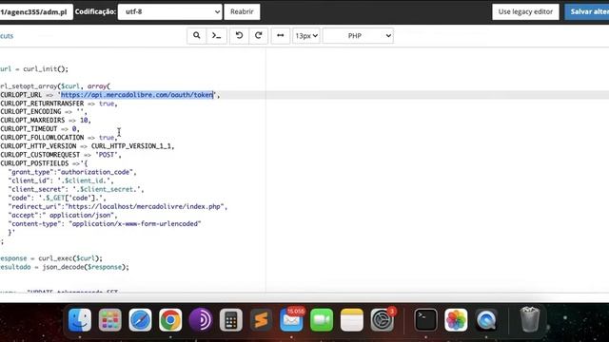The image size is (609, 342).
Task: Open QuickTime Player from the dock
Action: [x=486, y=320]
